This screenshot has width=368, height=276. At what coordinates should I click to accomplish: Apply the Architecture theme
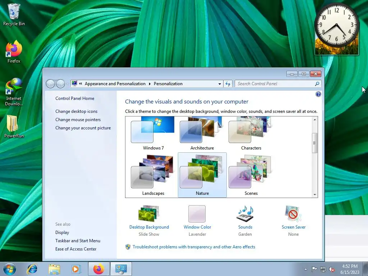click(x=202, y=134)
